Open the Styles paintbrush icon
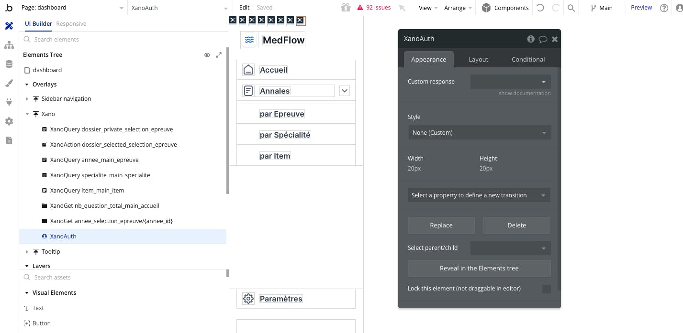The height and width of the screenshot is (333, 683). [x=9, y=83]
